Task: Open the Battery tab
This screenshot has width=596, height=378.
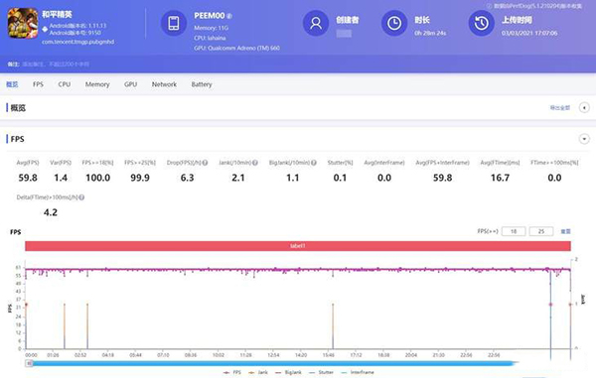Action: pos(202,84)
